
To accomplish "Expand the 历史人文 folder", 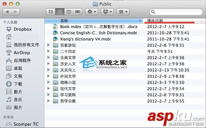I will click(x=48, y=63).
